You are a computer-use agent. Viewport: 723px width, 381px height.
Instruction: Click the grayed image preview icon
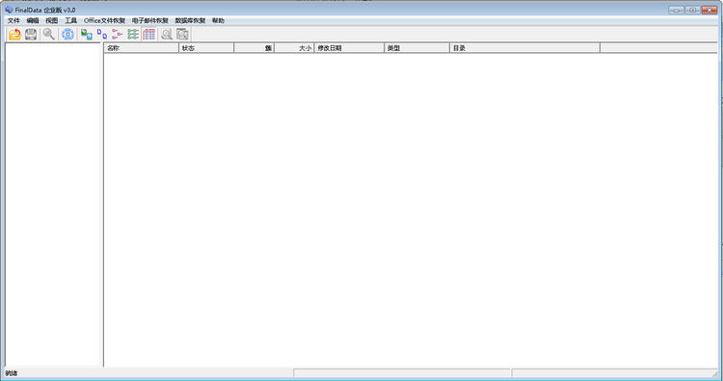click(x=182, y=34)
